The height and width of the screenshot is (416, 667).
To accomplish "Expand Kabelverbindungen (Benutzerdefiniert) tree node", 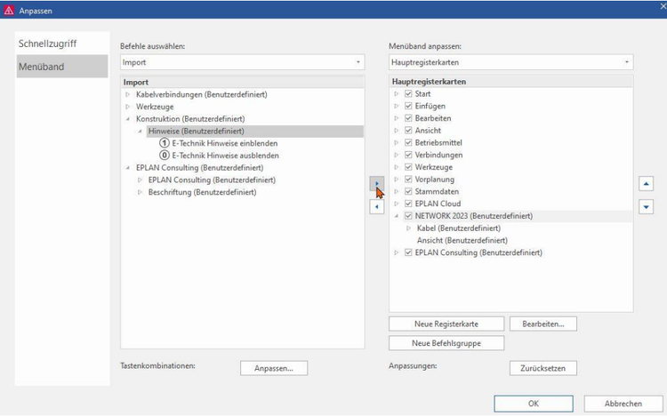I will click(x=128, y=94).
